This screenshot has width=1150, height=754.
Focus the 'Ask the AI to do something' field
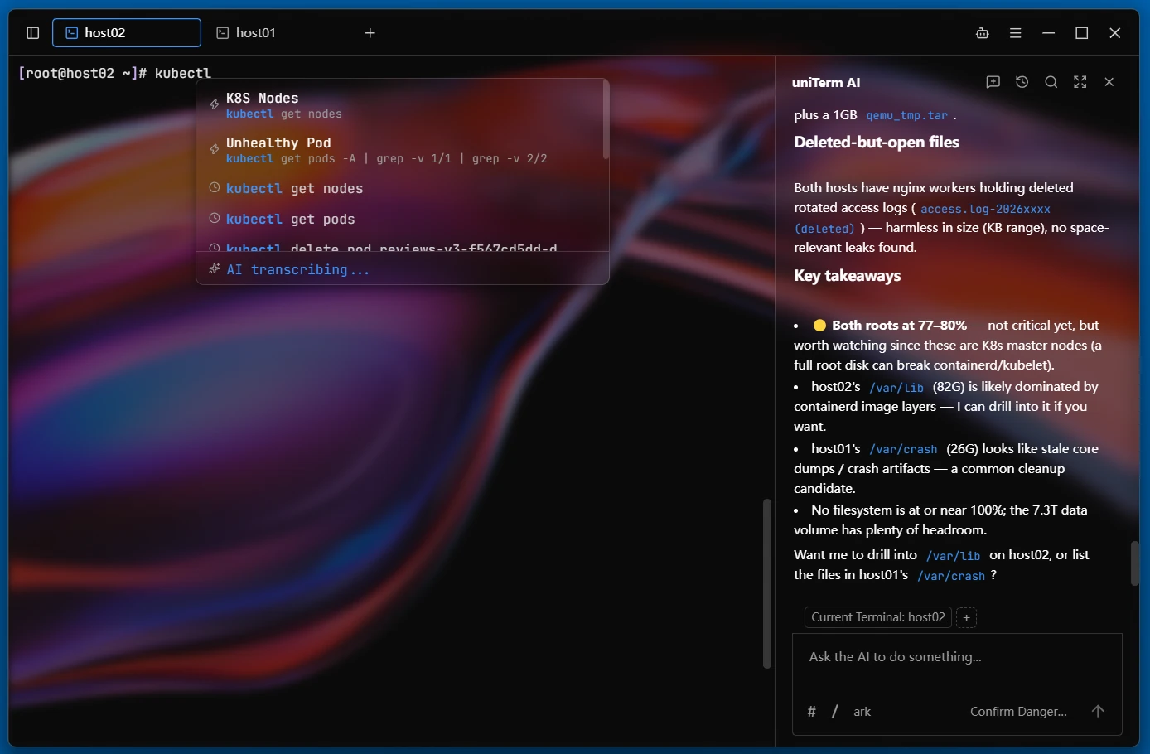click(x=957, y=657)
